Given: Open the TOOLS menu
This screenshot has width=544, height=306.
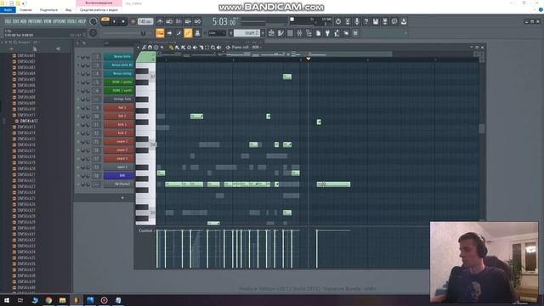Looking at the screenshot, I should [x=71, y=21].
